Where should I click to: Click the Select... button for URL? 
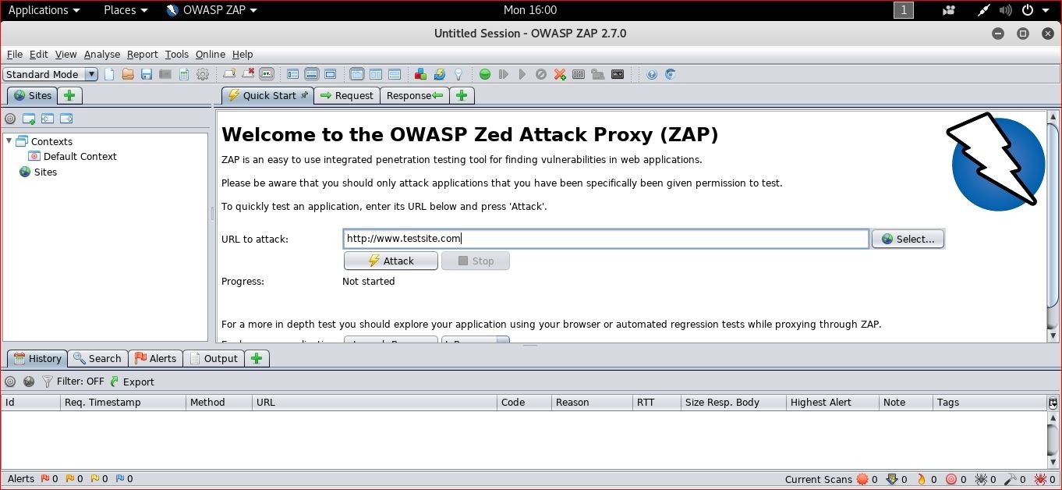908,239
